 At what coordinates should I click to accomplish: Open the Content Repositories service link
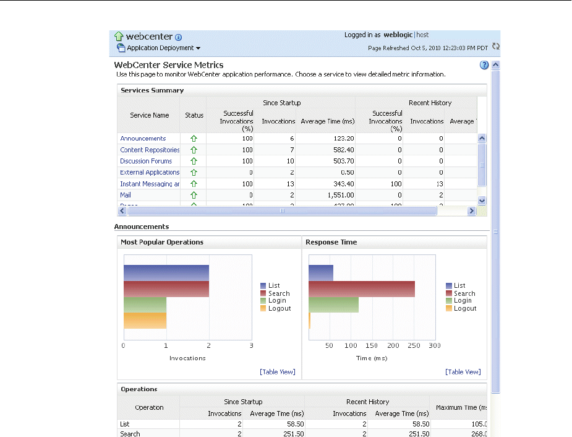click(150, 150)
